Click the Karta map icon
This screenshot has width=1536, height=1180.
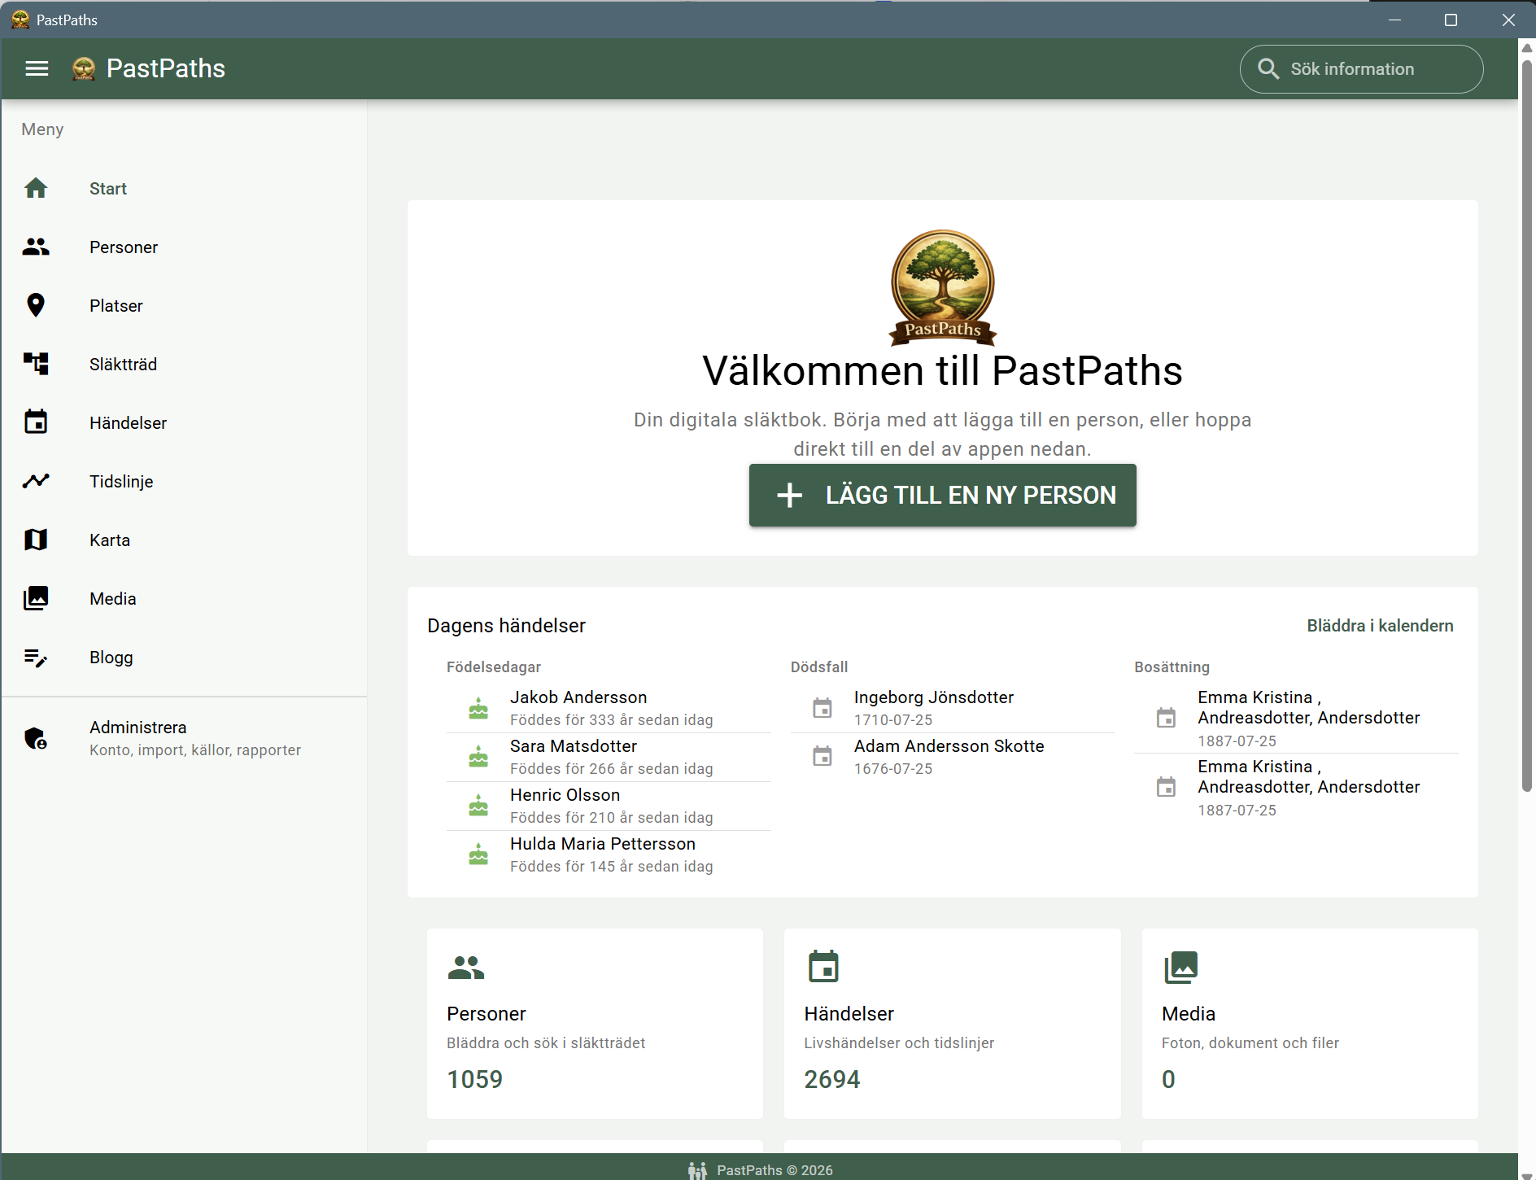coord(36,540)
